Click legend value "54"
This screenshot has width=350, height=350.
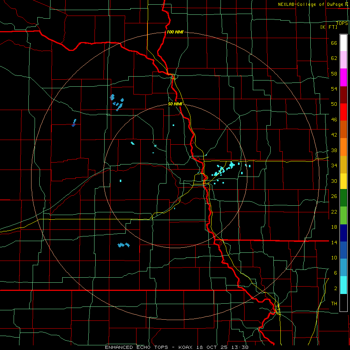[334, 89]
